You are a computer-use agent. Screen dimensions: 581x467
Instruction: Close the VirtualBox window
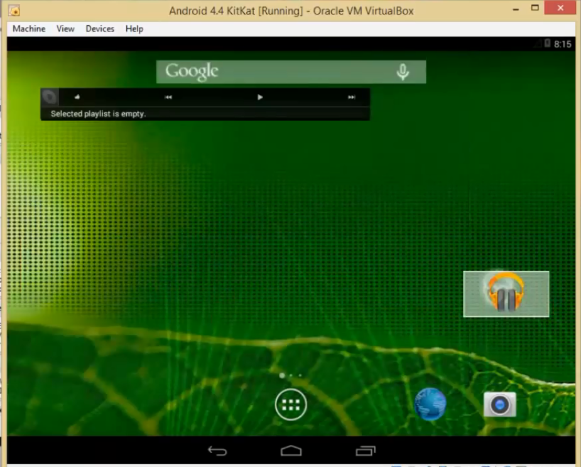pos(560,8)
